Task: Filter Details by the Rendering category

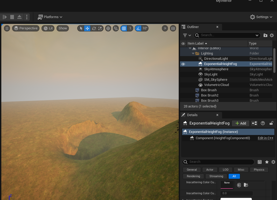Action: click(x=193, y=176)
